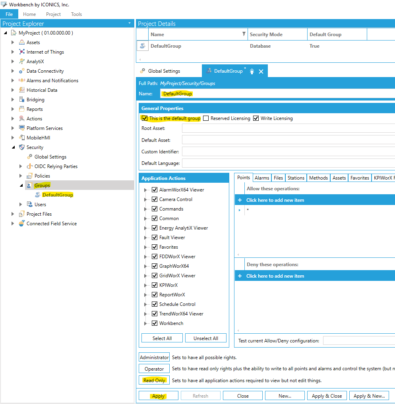Expand the AlarmWorX64 Viewer application action
395x404 pixels.
145,190
